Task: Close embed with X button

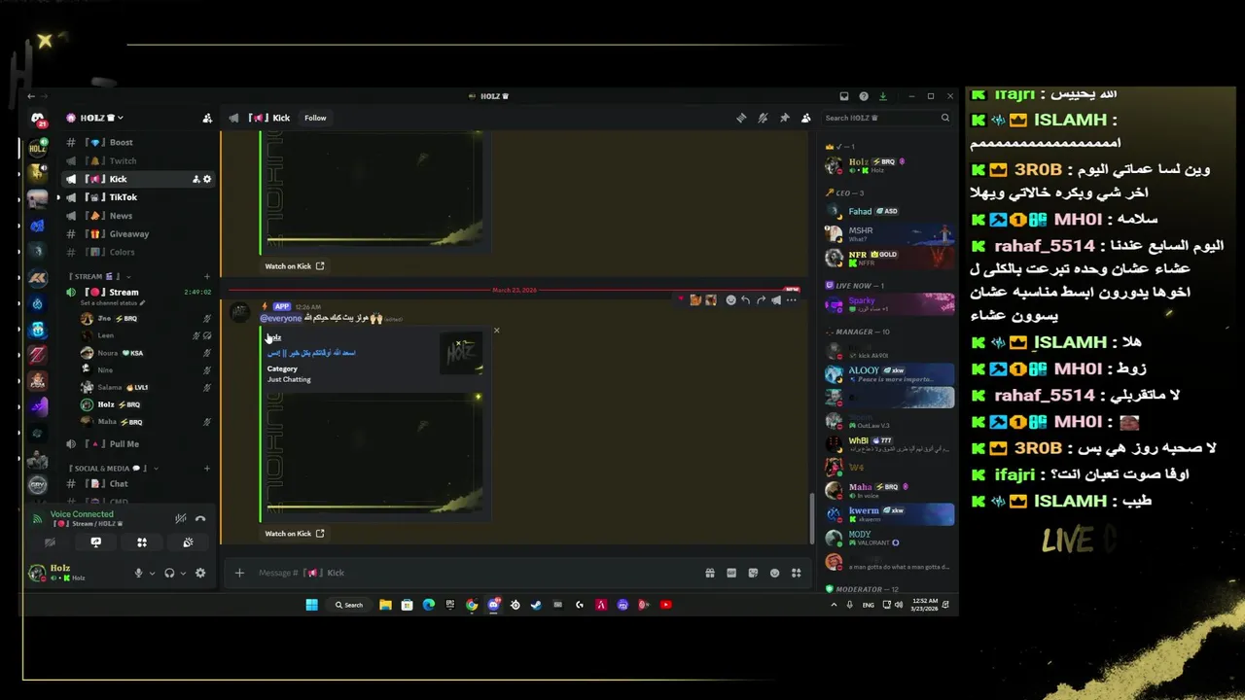Action: [x=496, y=331]
